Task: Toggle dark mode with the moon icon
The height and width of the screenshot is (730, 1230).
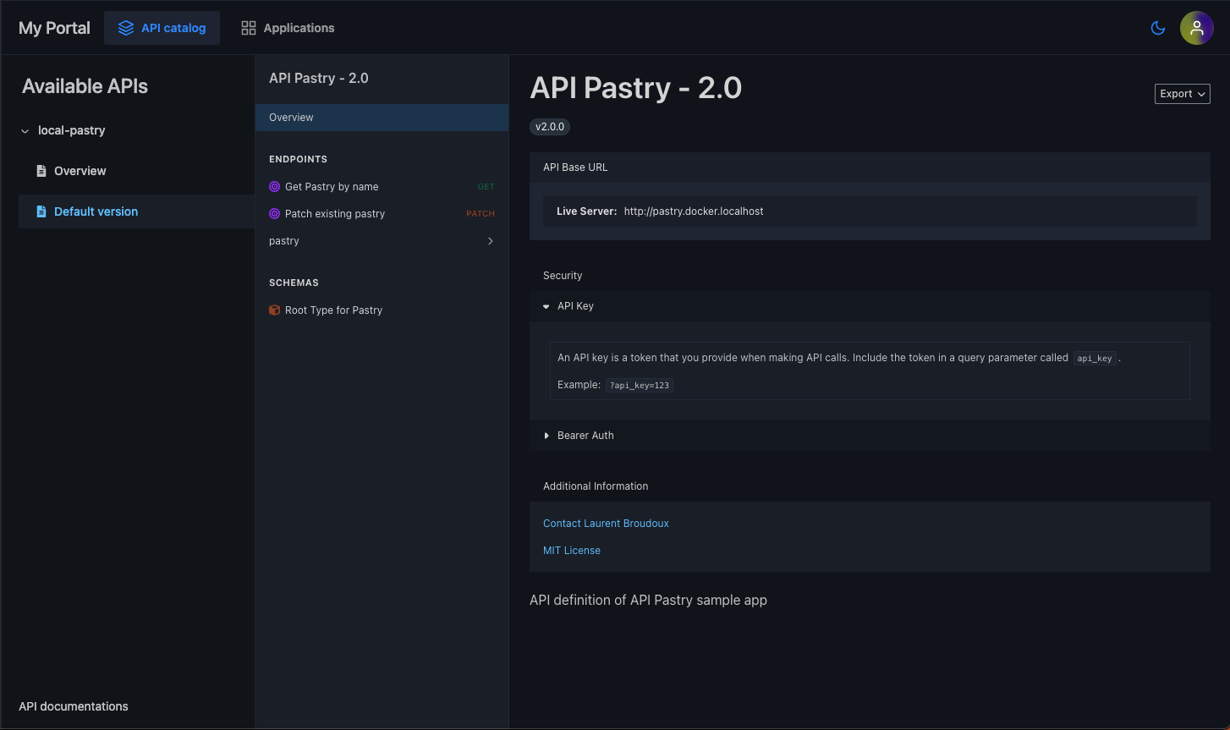Action: (x=1157, y=27)
